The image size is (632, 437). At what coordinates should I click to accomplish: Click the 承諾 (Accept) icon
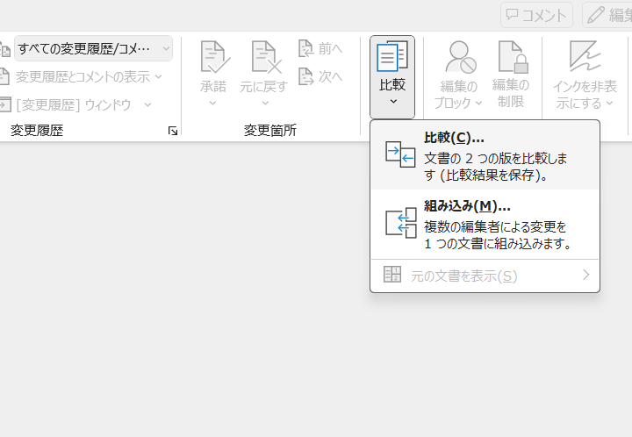point(215,57)
